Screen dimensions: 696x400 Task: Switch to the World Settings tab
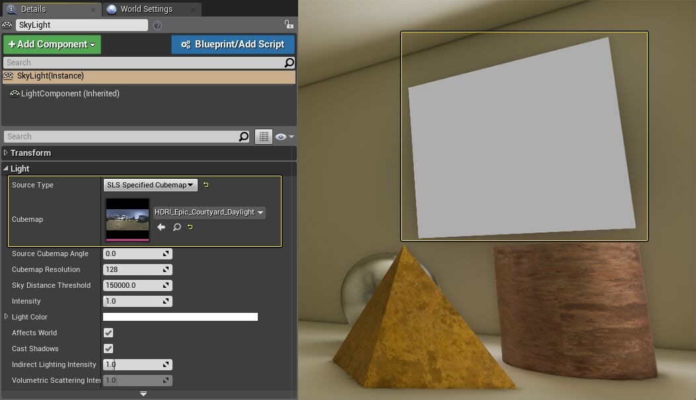click(x=147, y=9)
